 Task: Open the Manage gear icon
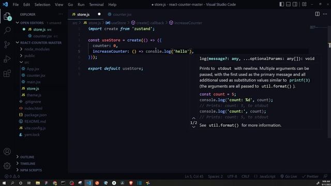(7, 166)
